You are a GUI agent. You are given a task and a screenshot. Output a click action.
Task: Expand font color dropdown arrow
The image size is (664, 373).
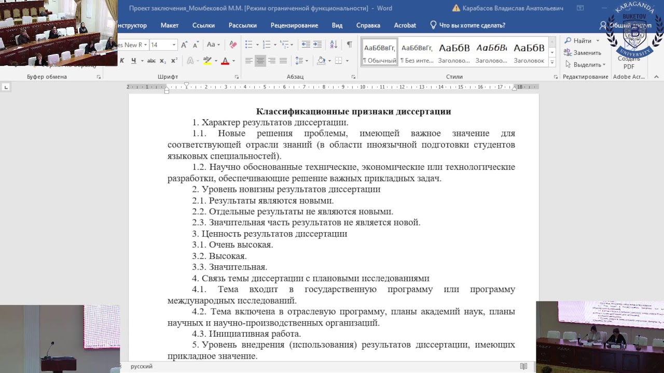[233, 61]
